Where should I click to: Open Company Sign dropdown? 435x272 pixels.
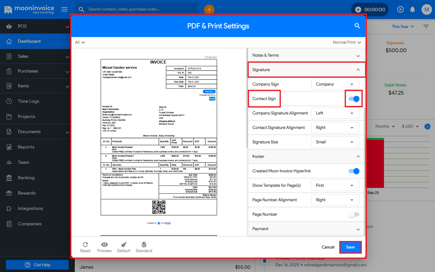(x=335, y=84)
